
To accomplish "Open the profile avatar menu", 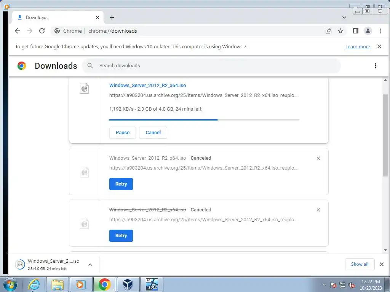I will pos(368,31).
